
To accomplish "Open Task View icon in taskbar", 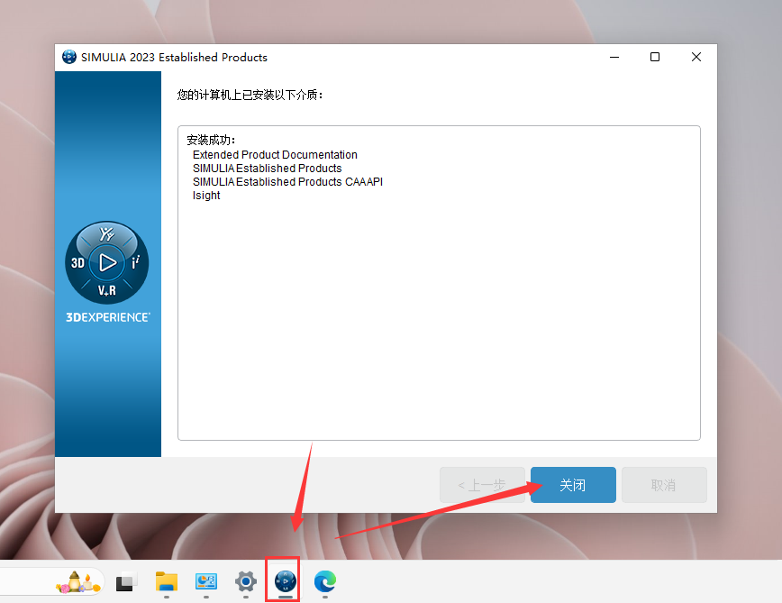I will tap(127, 581).
